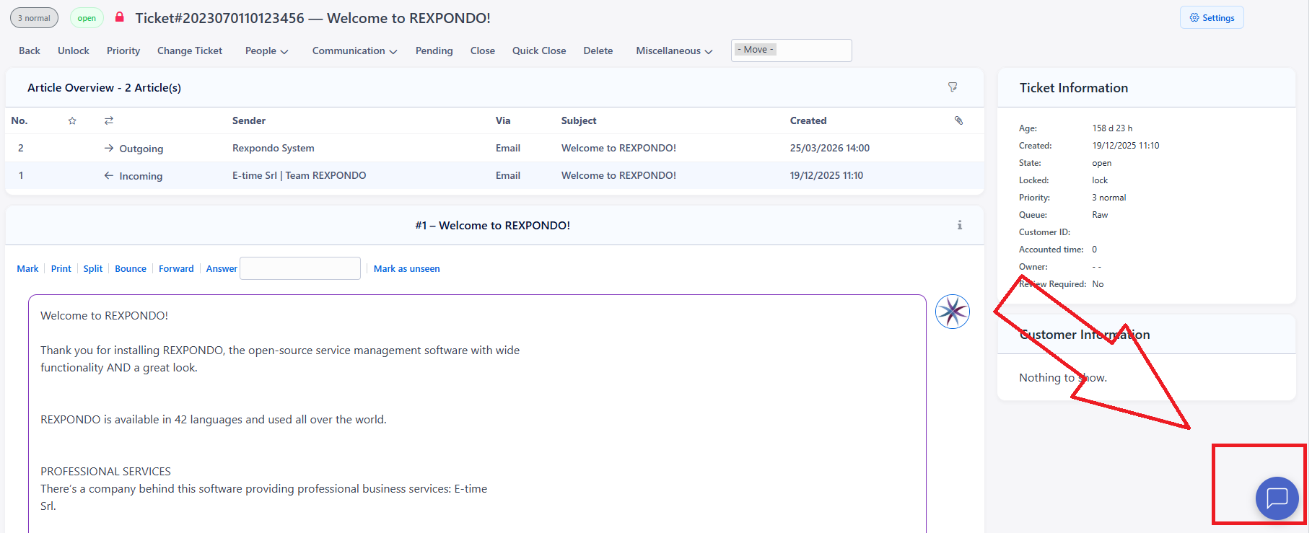1312x533 pixels.
Task: Open the chat bubble widget
Action: point(1277,498)
